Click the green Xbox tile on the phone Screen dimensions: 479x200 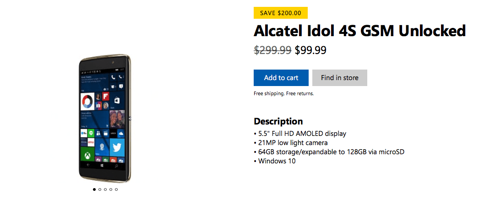(x=87, y=155)
